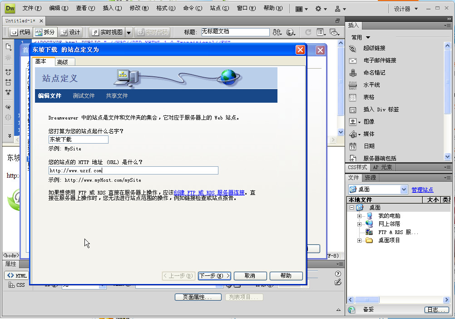Click the 取消 (Cancel) button

click(250, 276)
